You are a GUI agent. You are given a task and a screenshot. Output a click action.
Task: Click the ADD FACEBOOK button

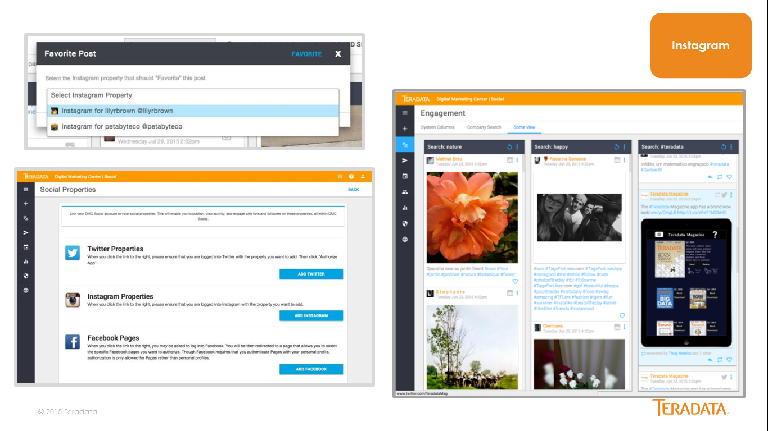(311, 369)
